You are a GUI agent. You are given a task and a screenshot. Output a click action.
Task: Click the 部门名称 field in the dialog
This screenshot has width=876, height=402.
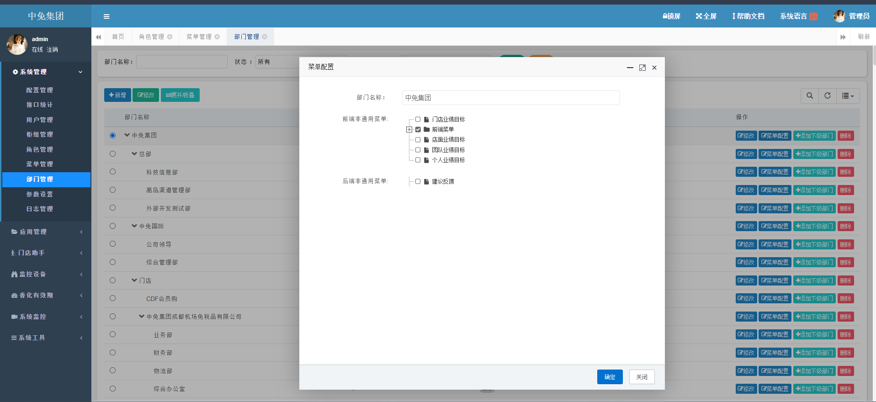(x=510, y=98)
